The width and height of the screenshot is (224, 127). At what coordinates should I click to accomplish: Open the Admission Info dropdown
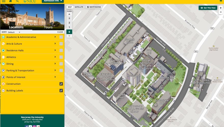pyautogui.click(x=53, y=1)
